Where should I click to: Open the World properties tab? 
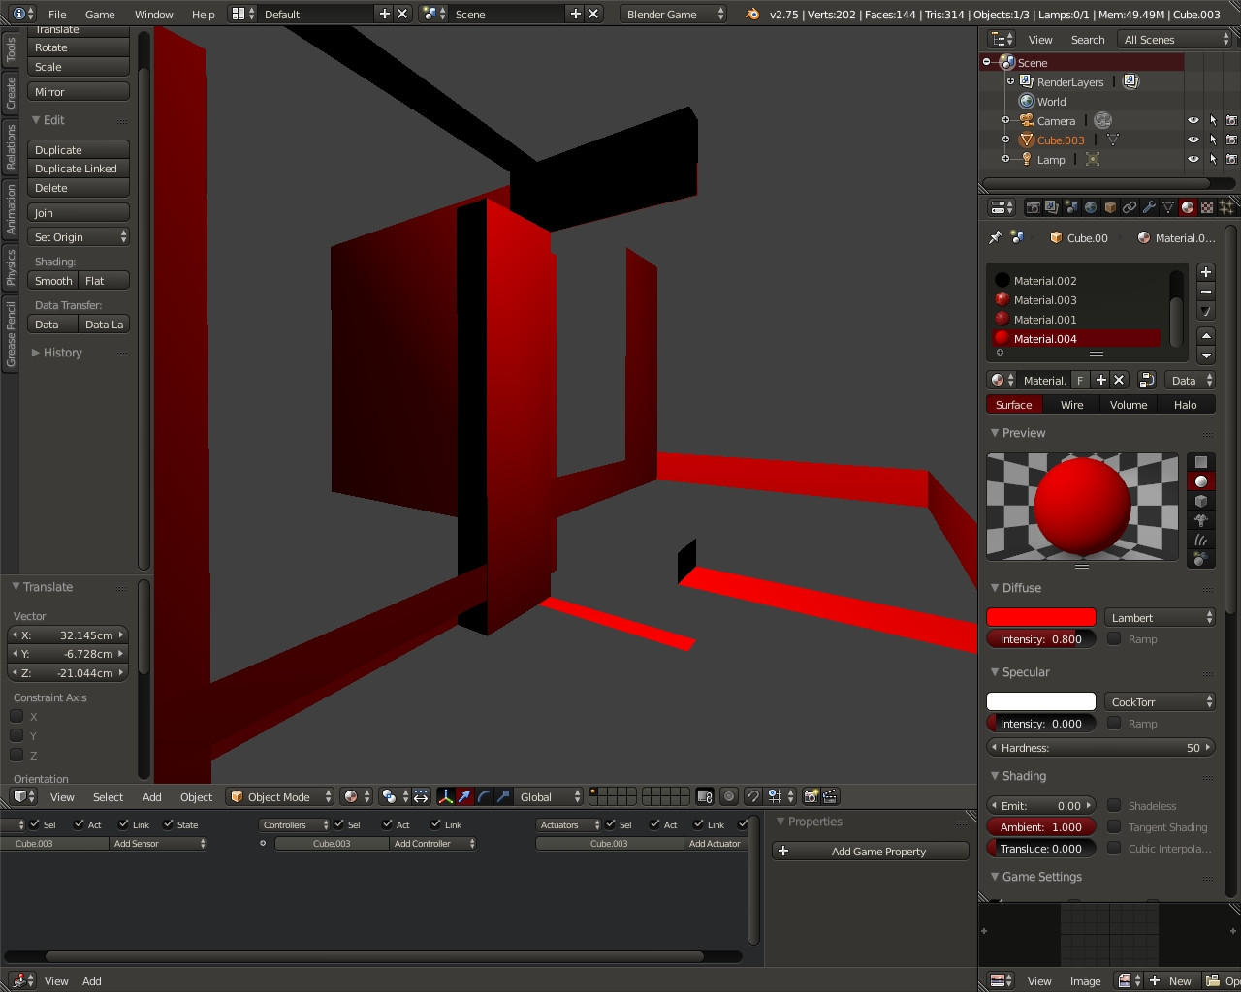coord(1090,206)
